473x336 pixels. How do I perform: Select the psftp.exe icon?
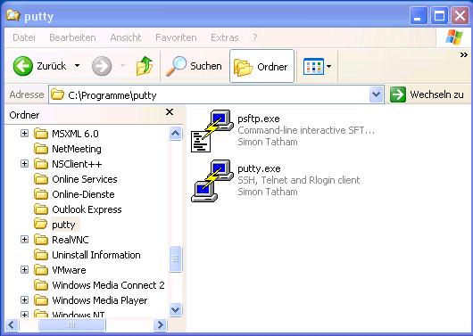[212, 131]
